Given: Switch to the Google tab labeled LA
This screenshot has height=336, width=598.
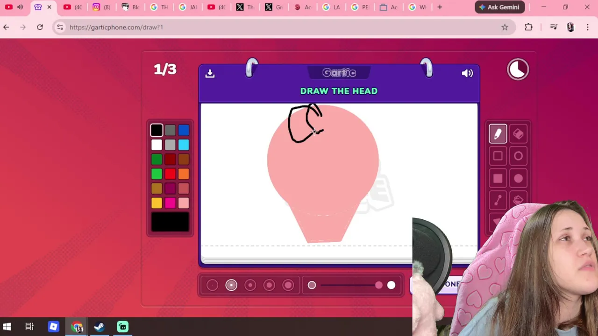Looking at the screenshot, I should pyautogui.click(x=331, y=7).
